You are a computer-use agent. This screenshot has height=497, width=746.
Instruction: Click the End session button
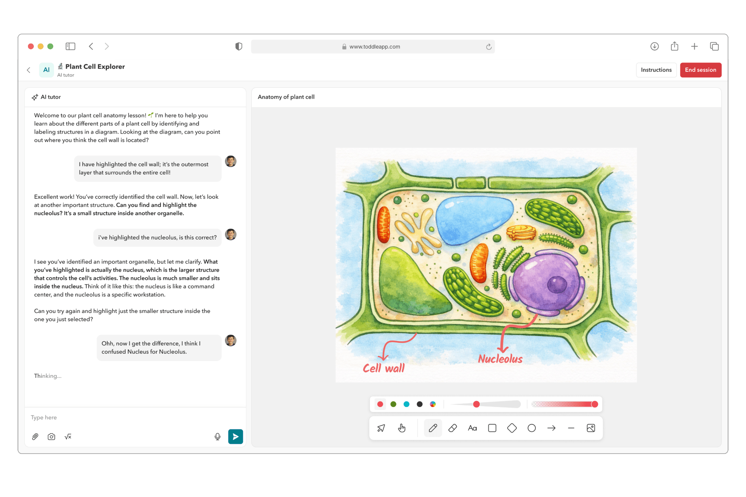point(700,70)
